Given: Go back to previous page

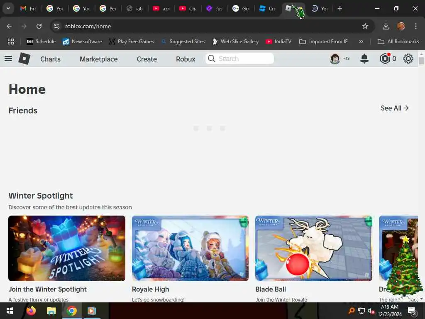Looking at the screenshot, I should pyautogui.click(x=9, y=26).
